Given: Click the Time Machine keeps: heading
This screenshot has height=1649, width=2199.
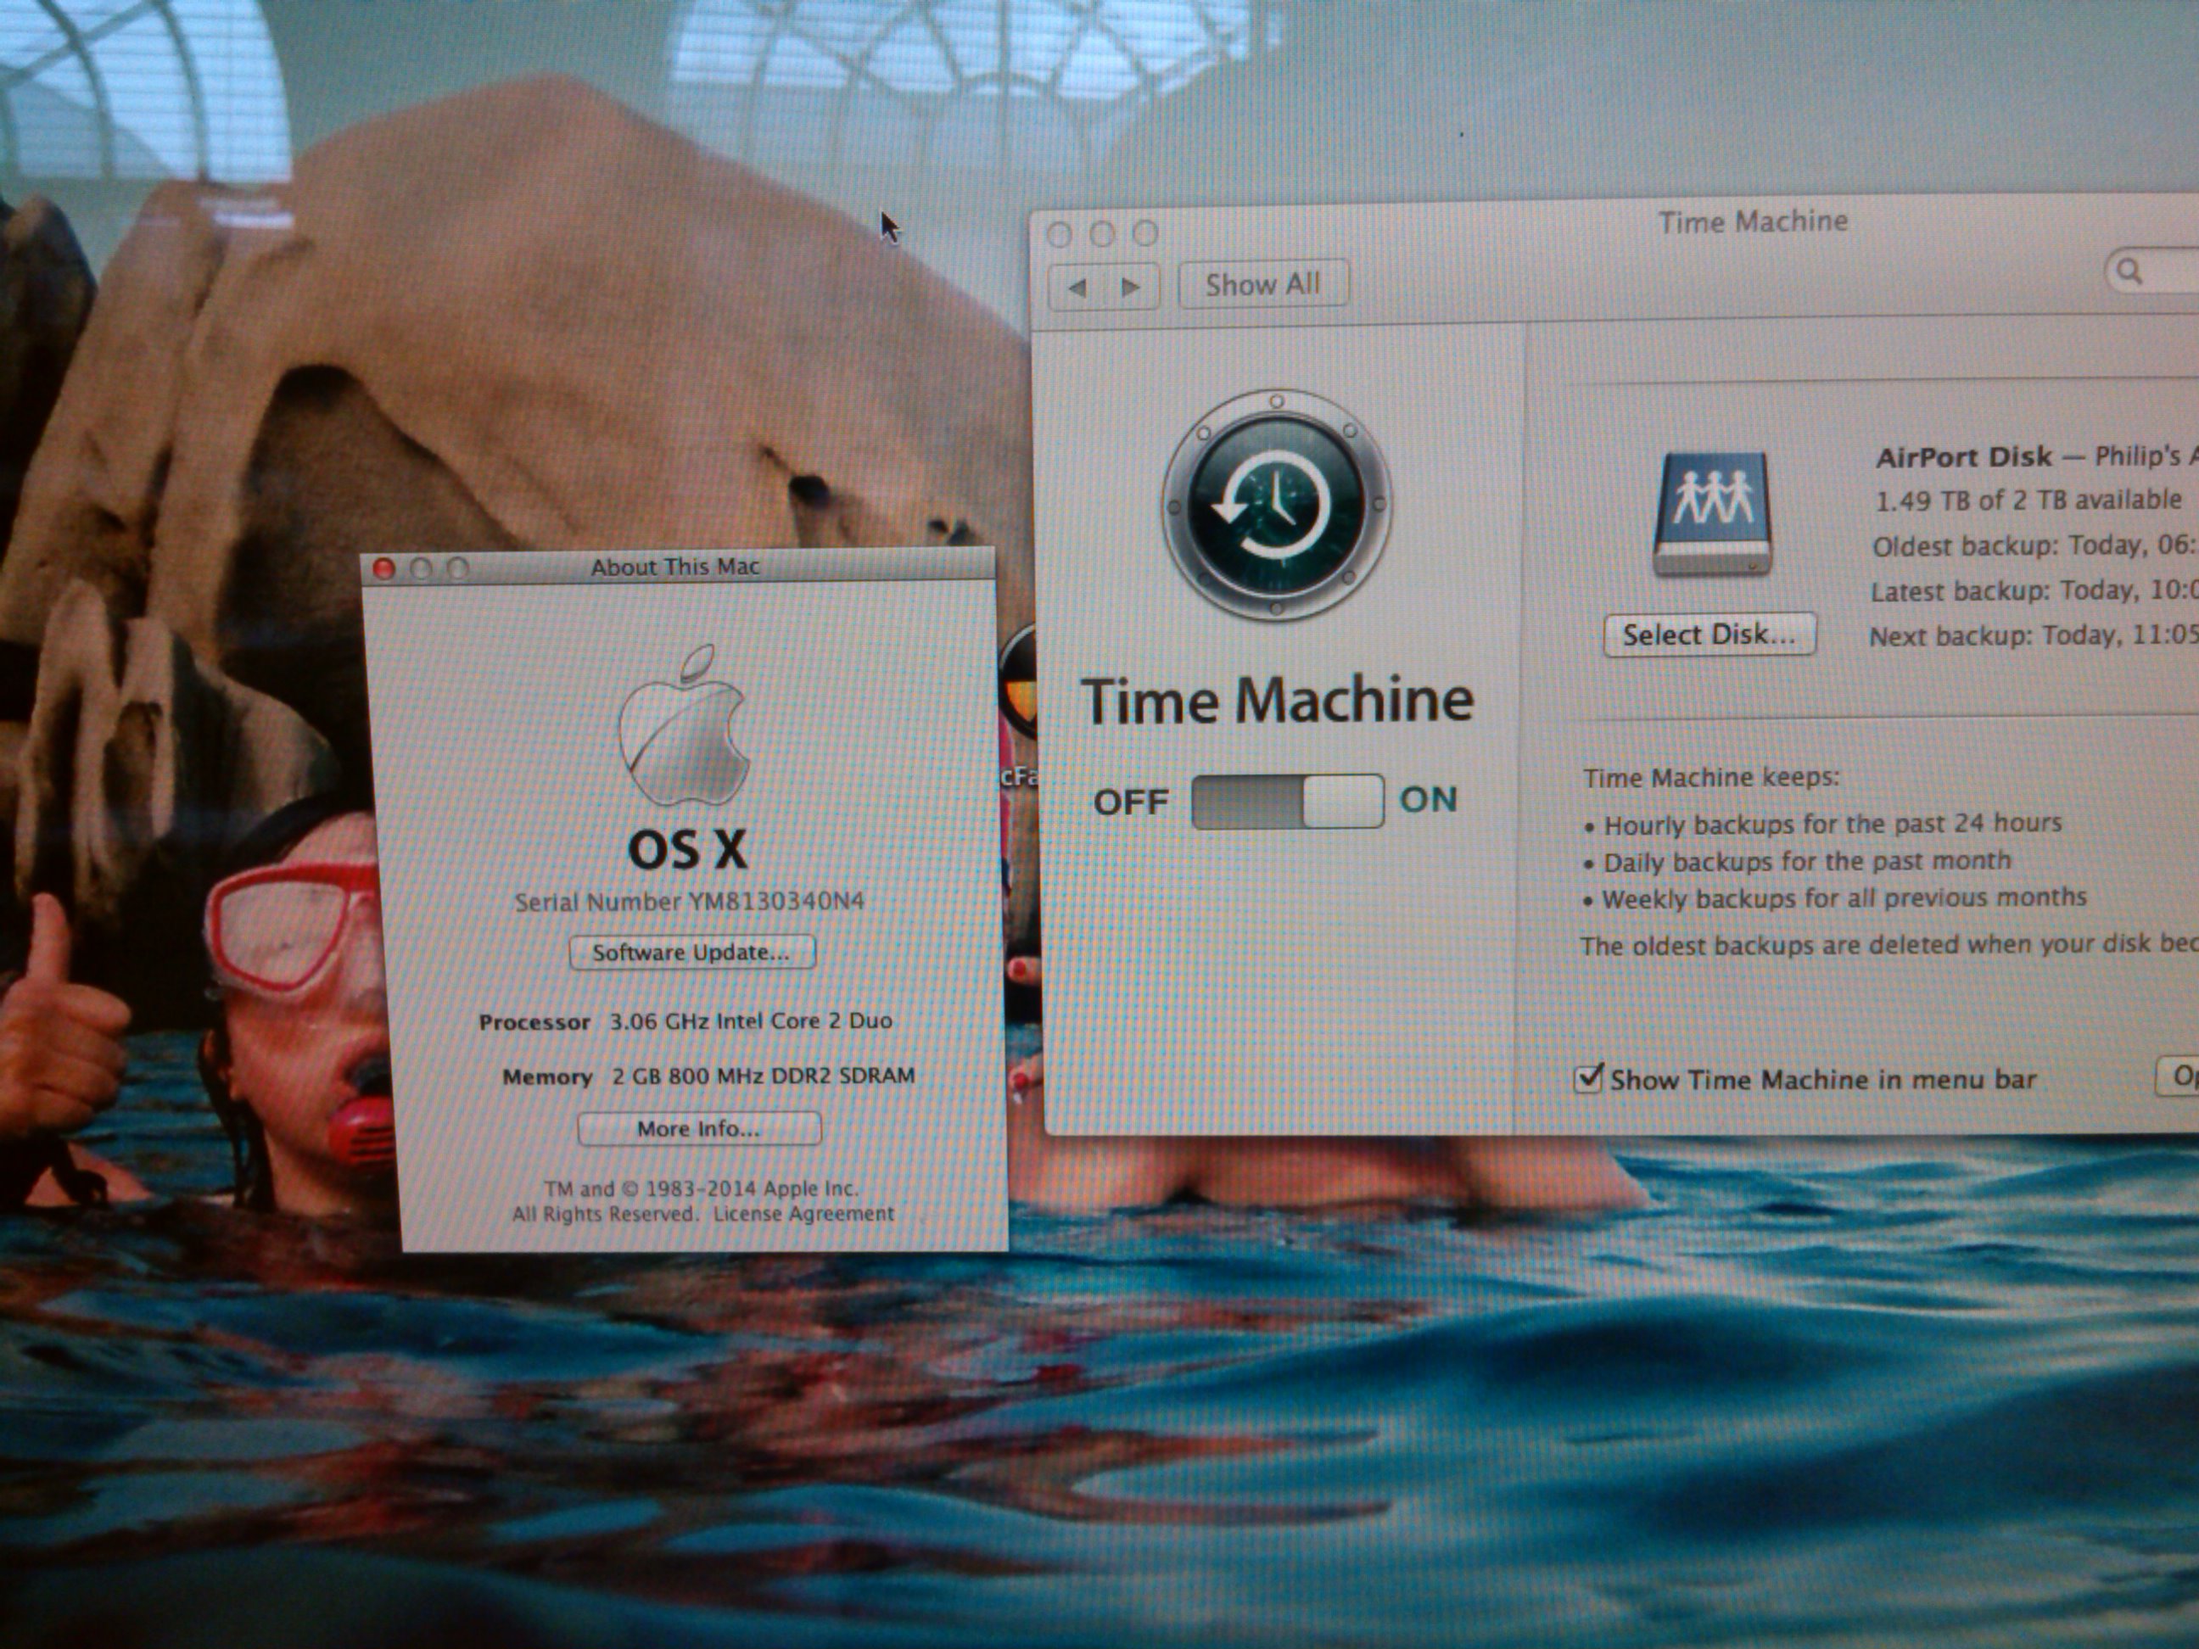Looking at the screenshot, I should click(x=1711, y=777).
